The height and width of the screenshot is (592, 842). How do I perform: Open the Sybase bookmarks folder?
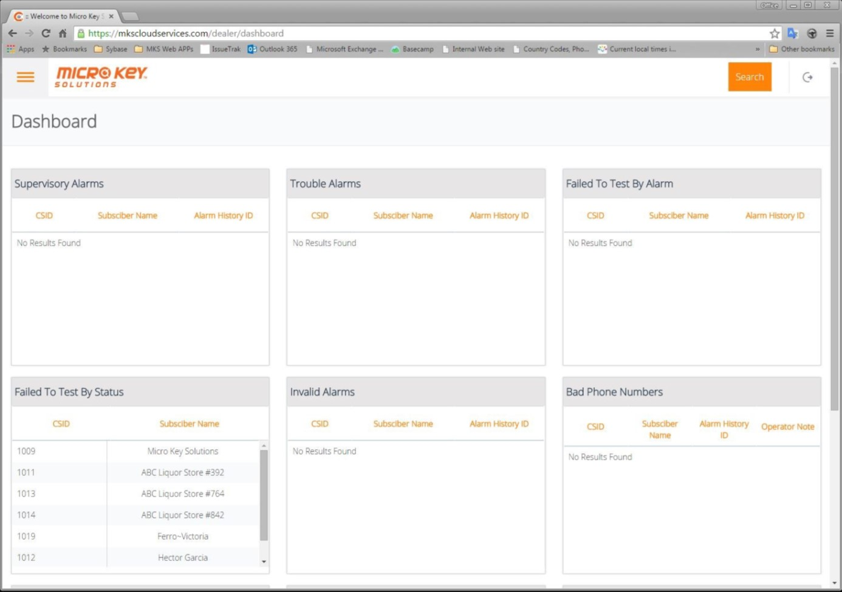point(111,49)
